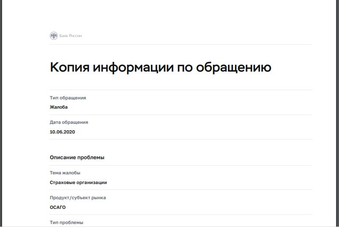Click the 'Жалоба' value text
The height and width of the screenshot is (227, 339).
(x=59, y=107)
